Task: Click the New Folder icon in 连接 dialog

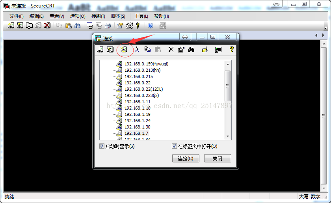Action: [x=205, y=49]
